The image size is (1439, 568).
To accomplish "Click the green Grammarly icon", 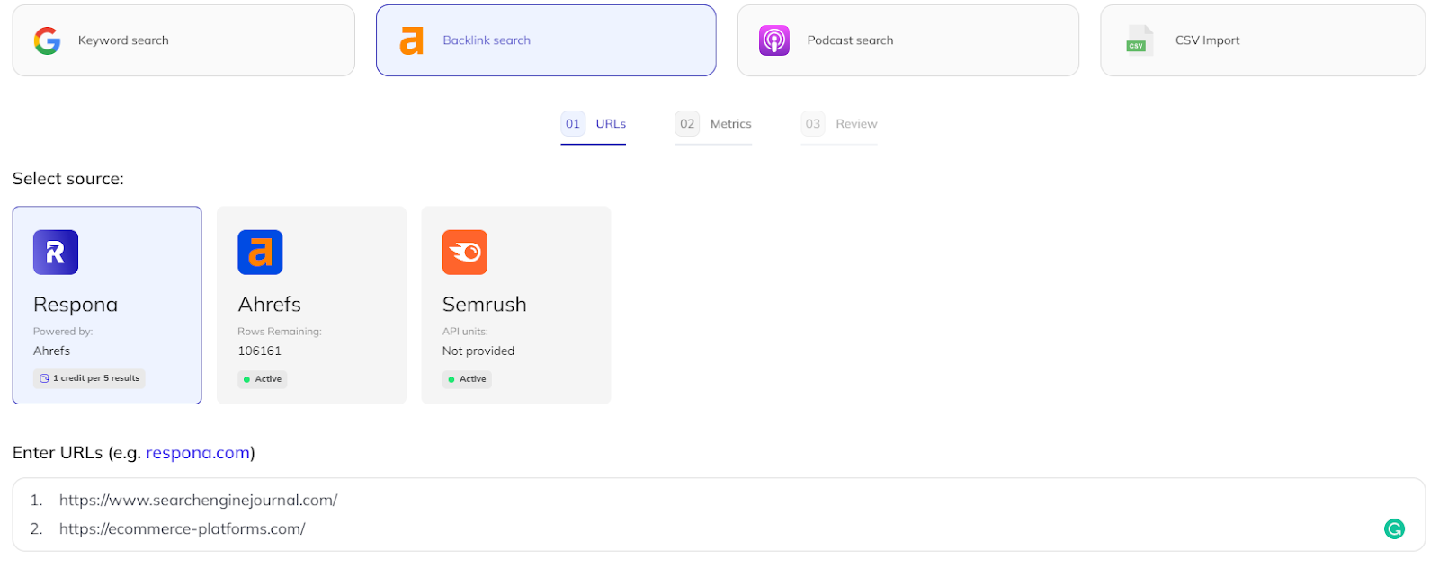I will point(1394,529).
